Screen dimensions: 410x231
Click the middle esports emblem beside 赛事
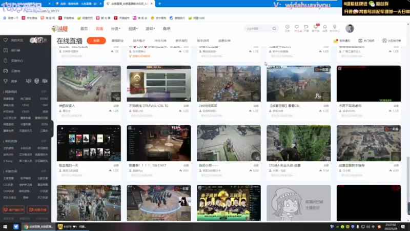tap(36, 81)
